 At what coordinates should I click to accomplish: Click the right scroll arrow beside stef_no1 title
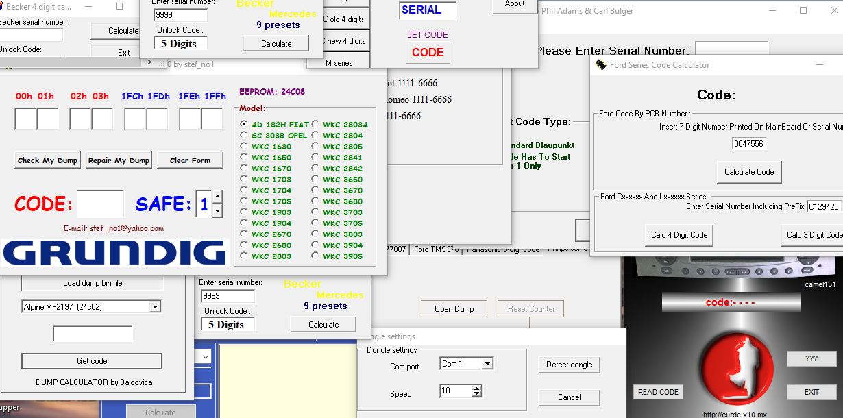pyautogui.click(x=149, y=62)
